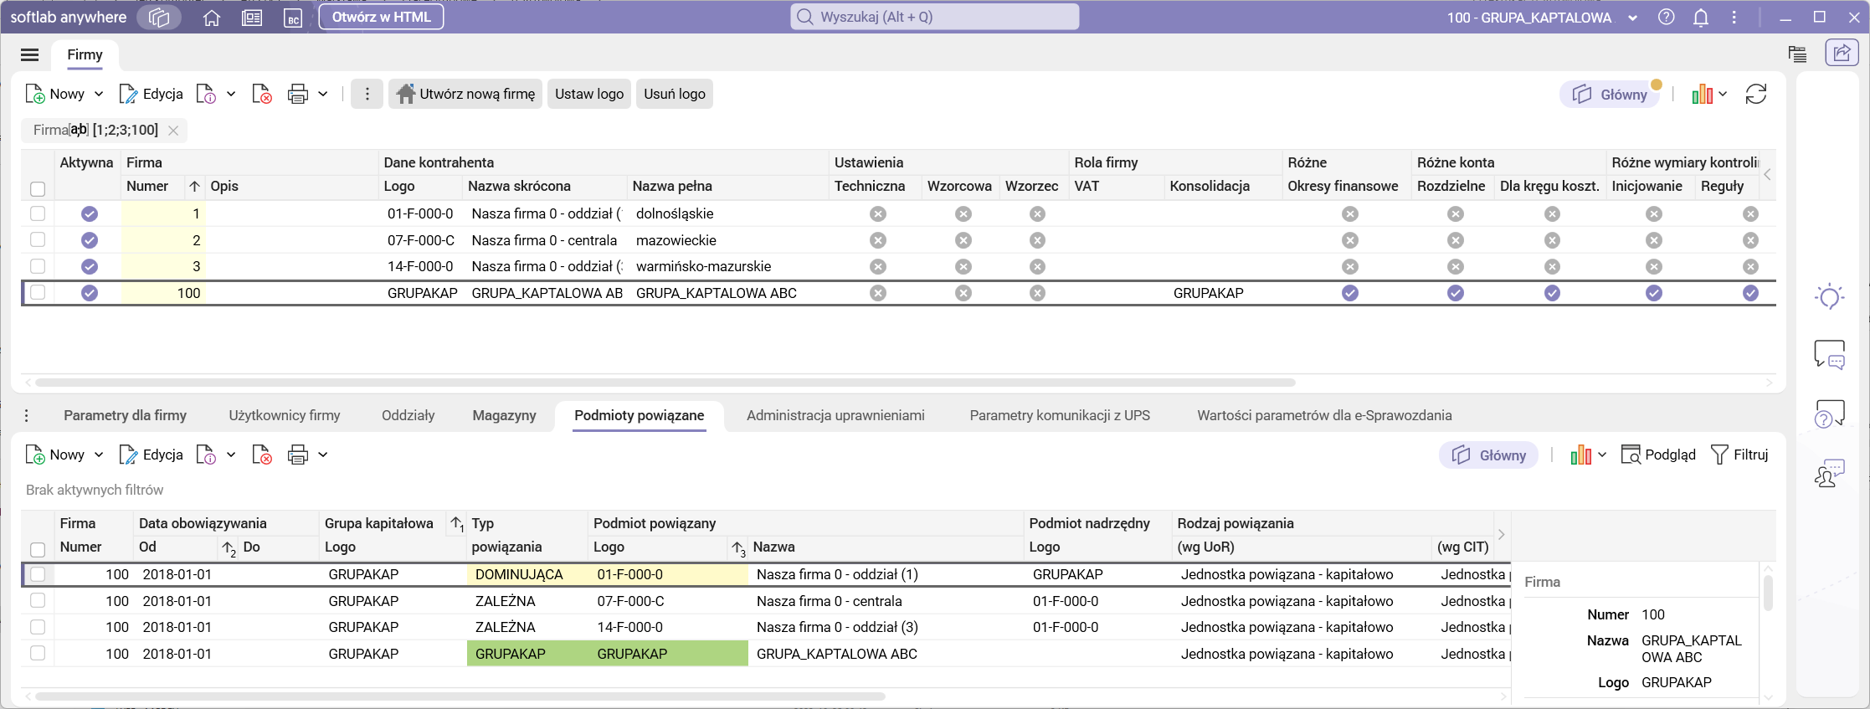Open the hamburger menu next to the Firmy tab
This screenshot has height=709, width=1870.
tap(30, 55)
